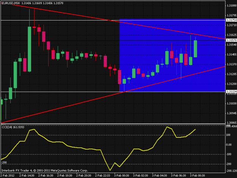Click the 3 Feb 06:30 time label

[179, 175]
